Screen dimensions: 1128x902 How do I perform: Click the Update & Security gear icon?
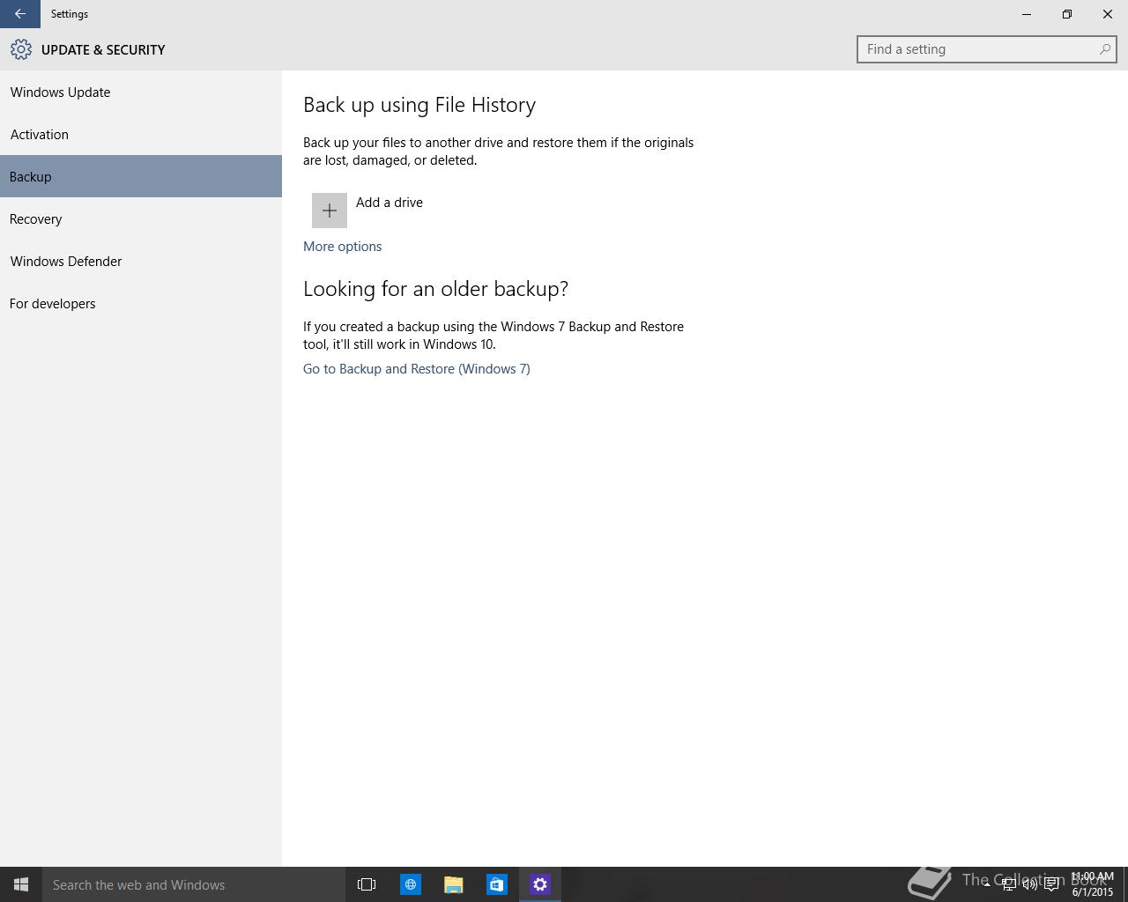(21, 49)
